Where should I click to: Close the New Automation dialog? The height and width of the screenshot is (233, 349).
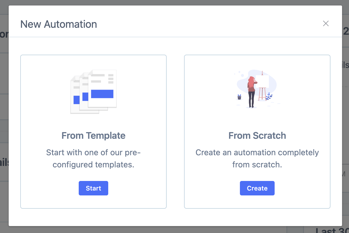(326, 24)
